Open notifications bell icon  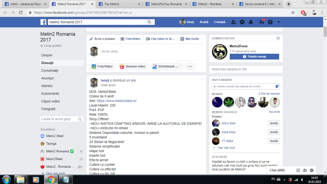pos(251,22)
